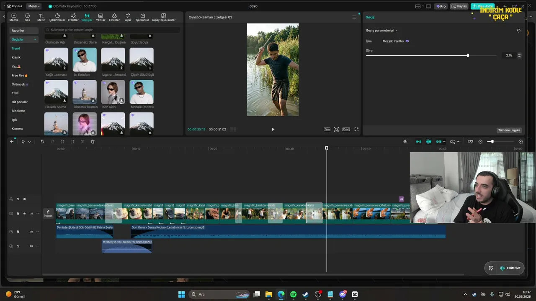Image resolution: width=536 pixels, height=301 pixels.
Task: Toggle visibility of the top effect track
Action: pos(24,199)
